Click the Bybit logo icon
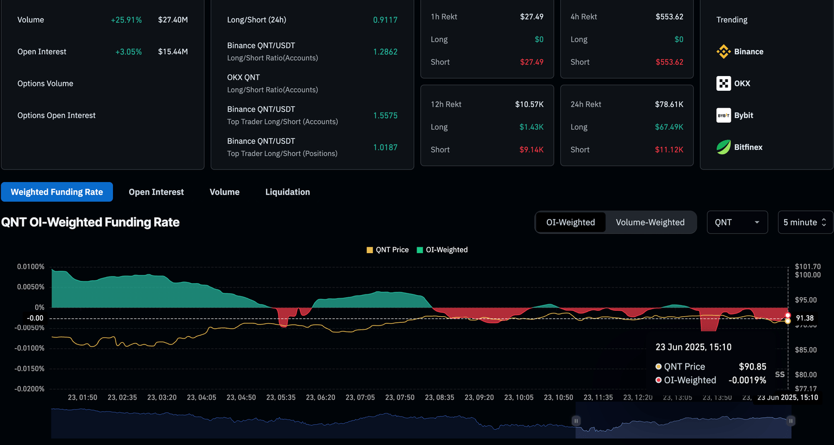This screenshot has height=445, width=834. click(x=723, y=115)
